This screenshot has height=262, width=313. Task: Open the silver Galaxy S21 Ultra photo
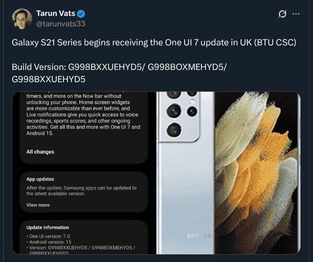[x=228, y=173]
